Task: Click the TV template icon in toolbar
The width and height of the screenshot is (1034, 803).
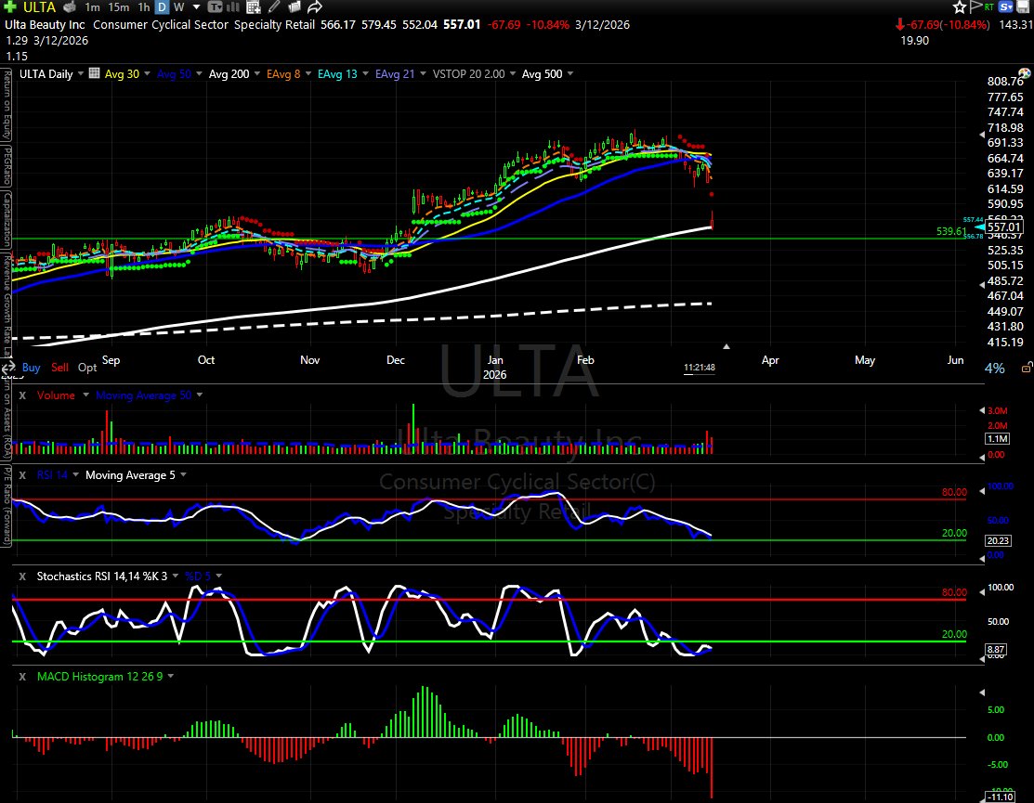Action: point(215,7)
